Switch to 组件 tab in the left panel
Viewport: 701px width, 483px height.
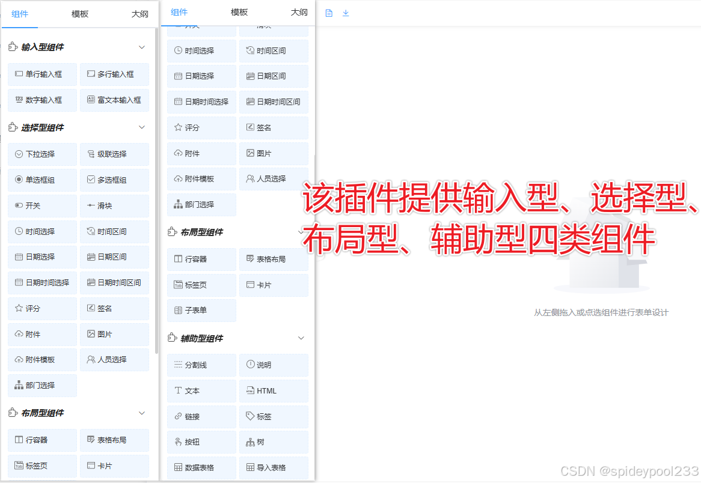tap(20, 14)
